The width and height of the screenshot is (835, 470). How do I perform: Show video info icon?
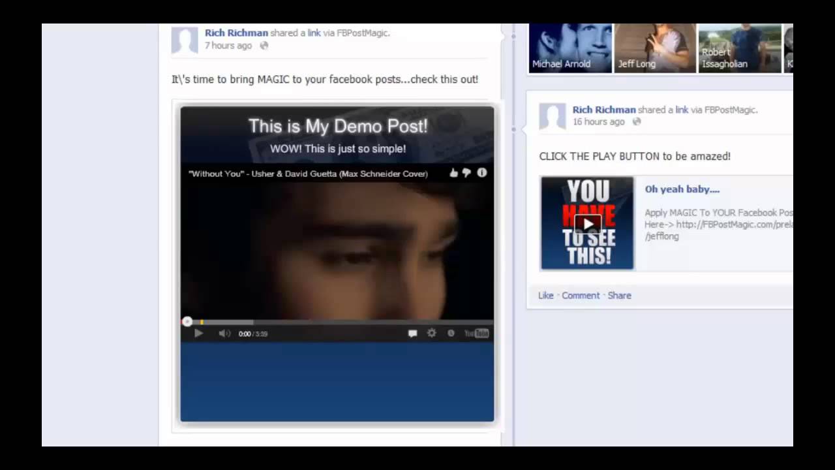pos(481,172)
